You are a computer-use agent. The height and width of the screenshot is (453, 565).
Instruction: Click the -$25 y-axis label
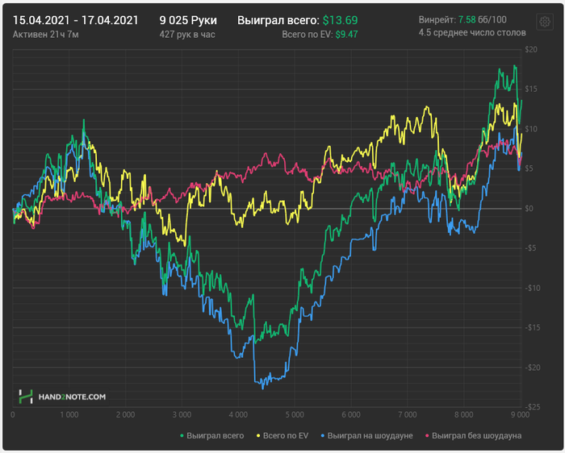pos(532,407)
